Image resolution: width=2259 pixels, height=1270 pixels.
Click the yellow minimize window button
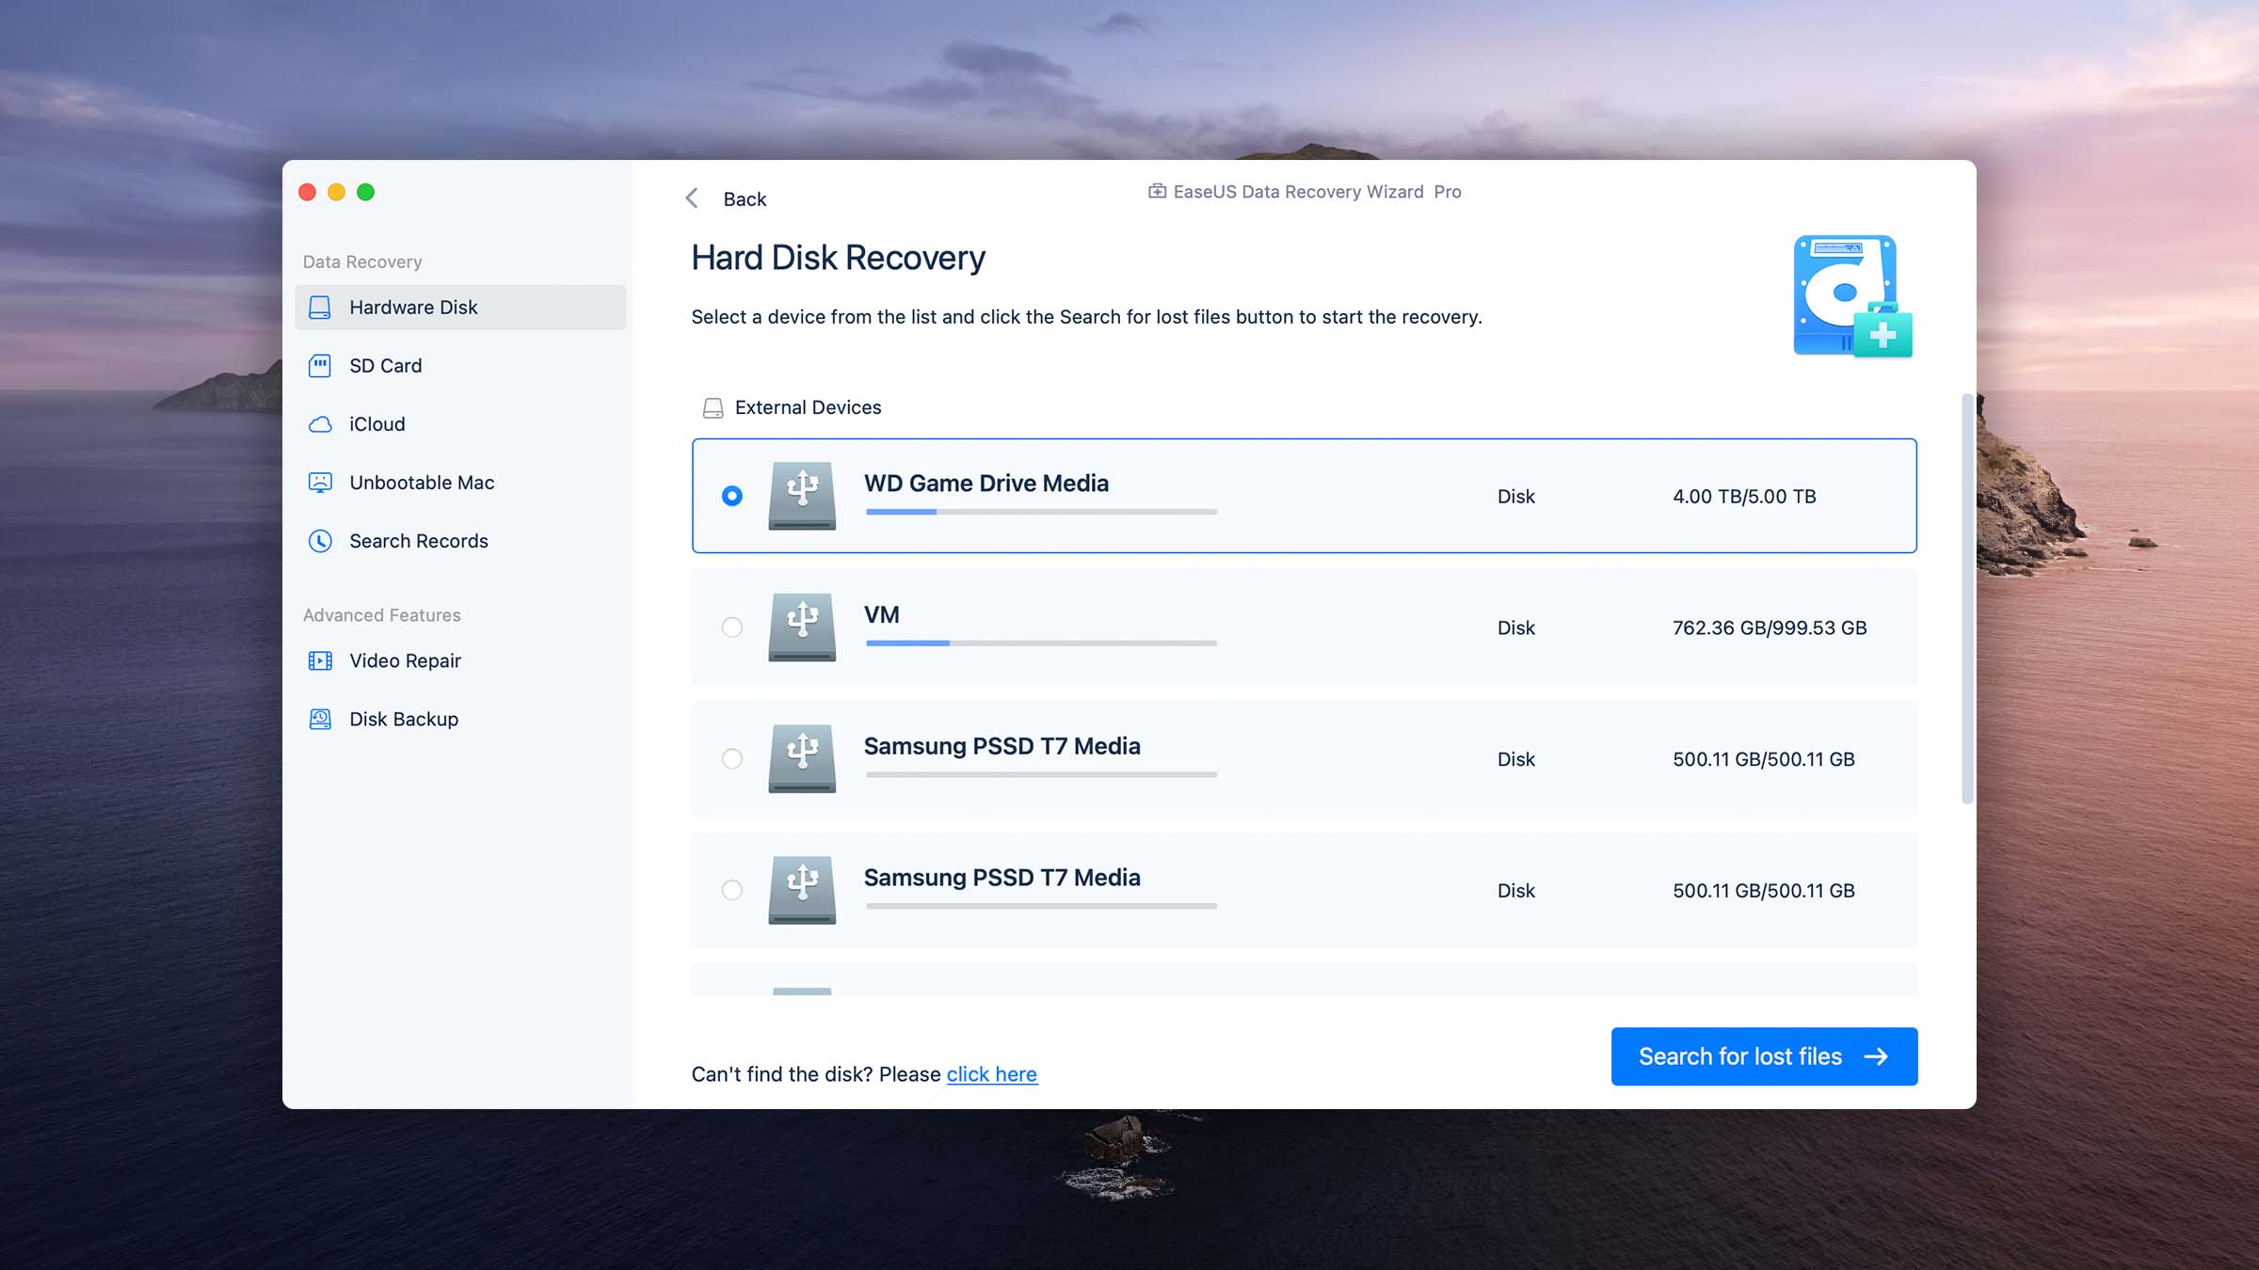click(336, 192)
